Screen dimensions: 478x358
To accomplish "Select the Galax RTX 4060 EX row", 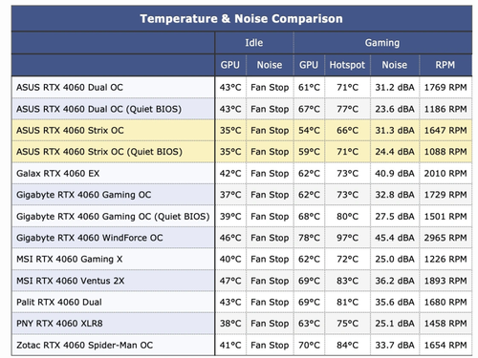I will [x=242, y=174].
